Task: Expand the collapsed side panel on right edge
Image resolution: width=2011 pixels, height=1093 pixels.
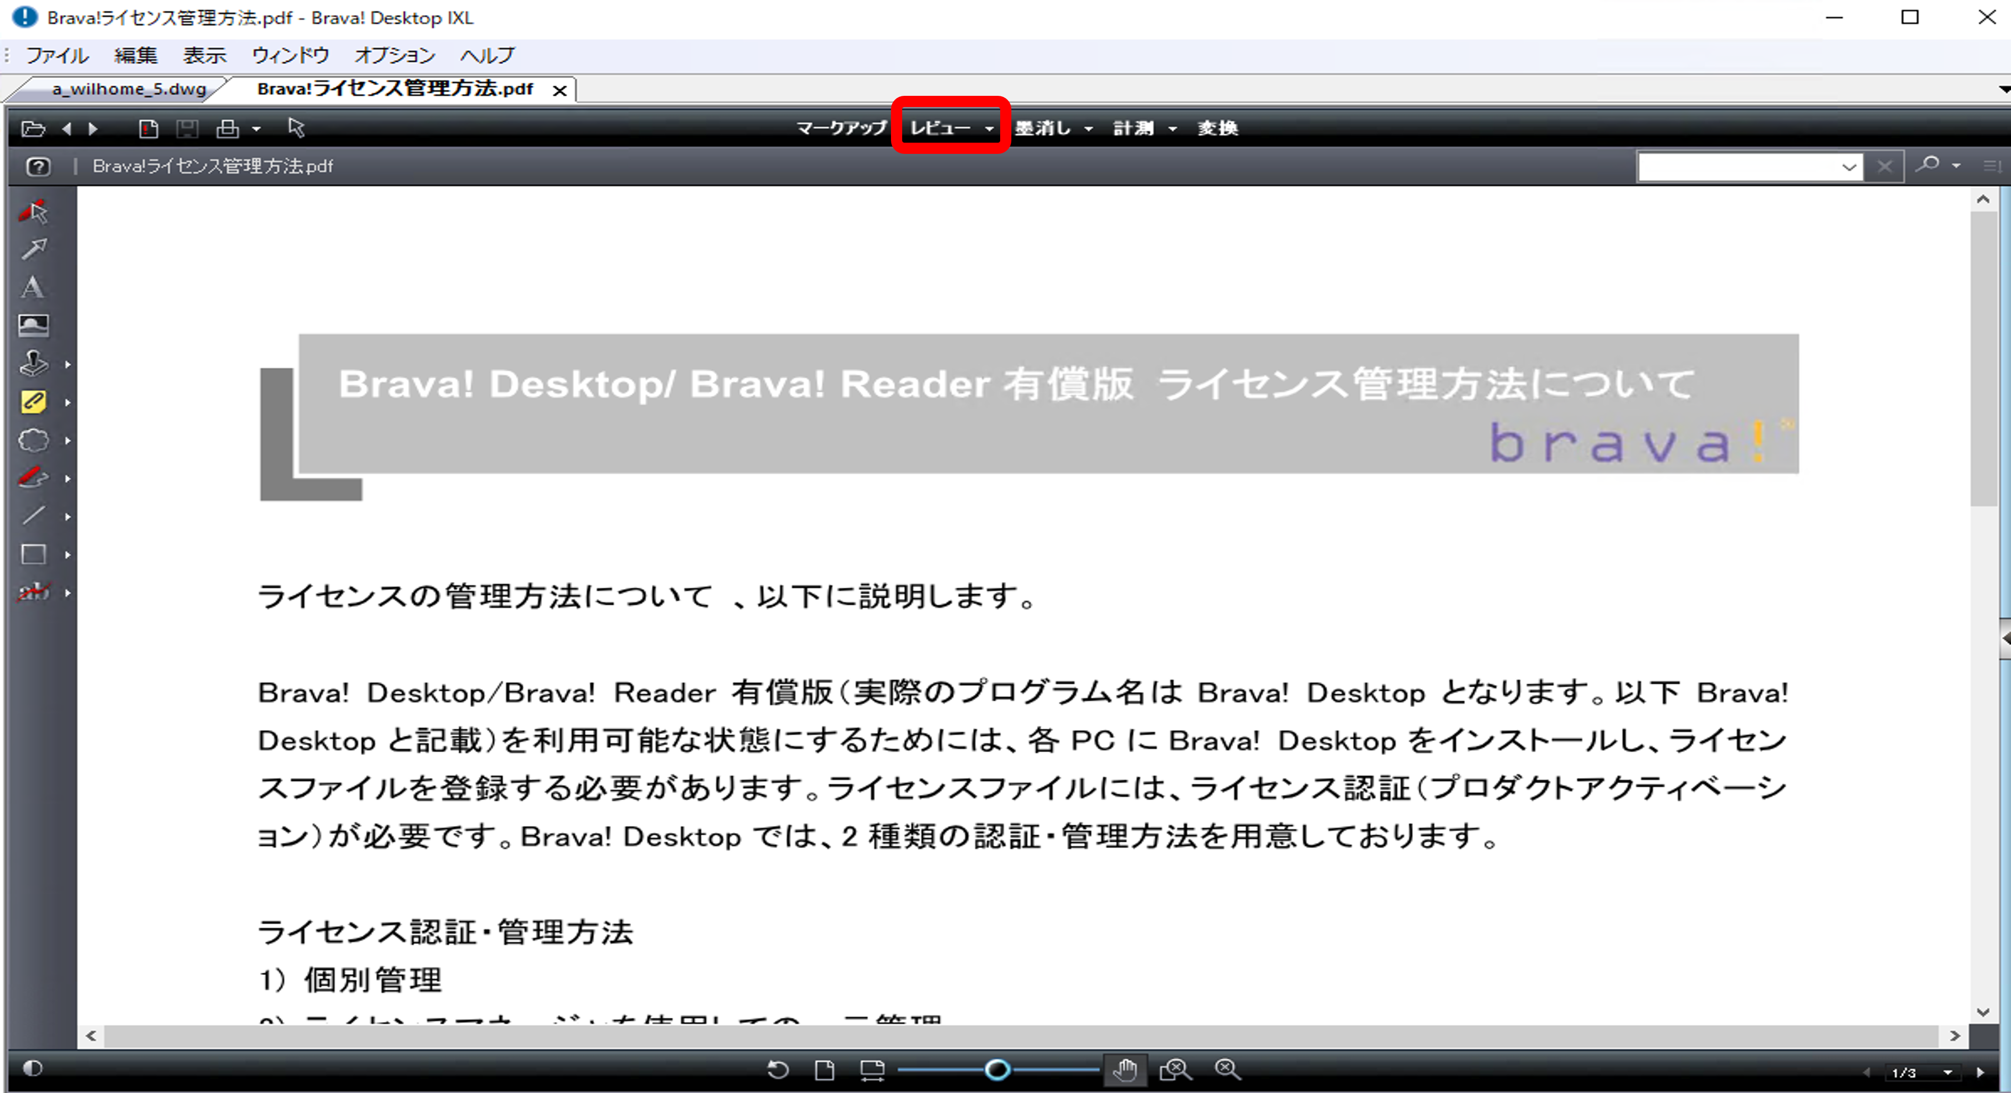Action: (x=2006, y=638)
